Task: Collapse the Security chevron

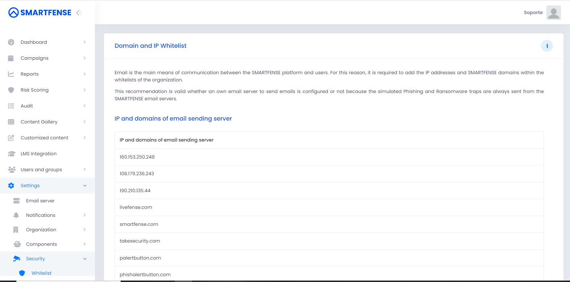Action: coord(85,259)
